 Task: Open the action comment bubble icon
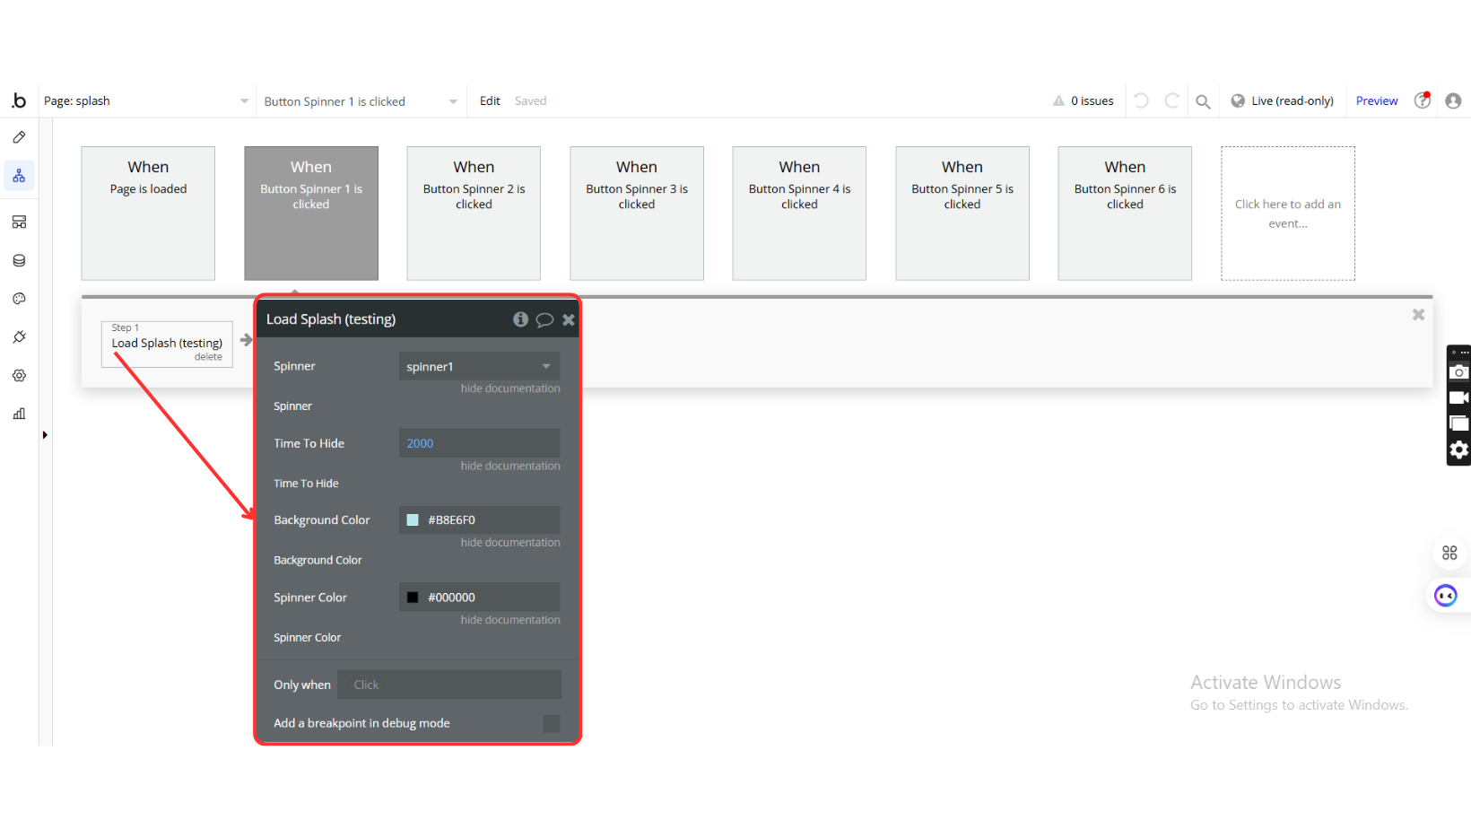[x=544, y=319]
